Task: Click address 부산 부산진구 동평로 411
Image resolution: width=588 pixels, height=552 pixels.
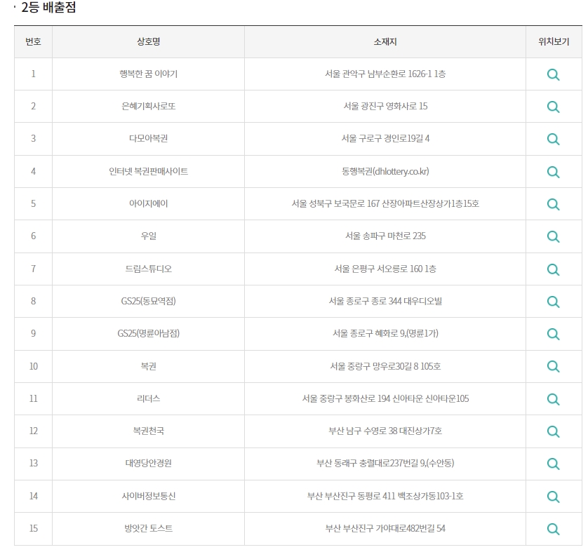Action: pos(352,496)
